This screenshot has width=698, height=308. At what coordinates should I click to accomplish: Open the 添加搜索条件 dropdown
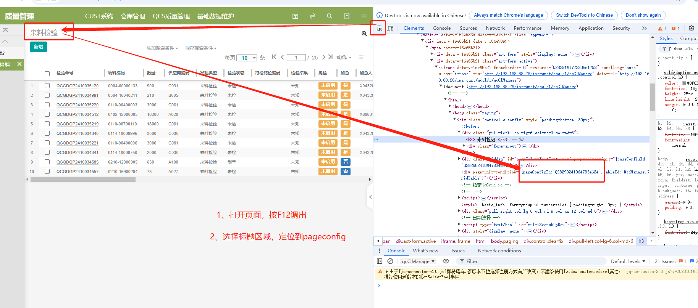162,48
